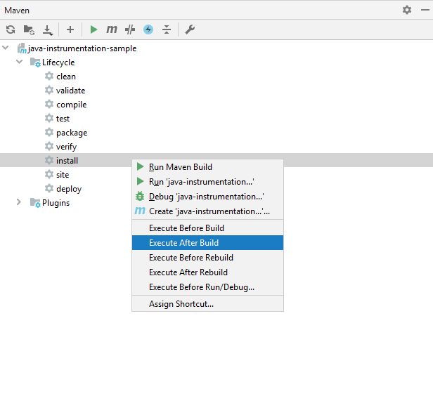Open Maven panel gear options

click(x=407, y=10)
